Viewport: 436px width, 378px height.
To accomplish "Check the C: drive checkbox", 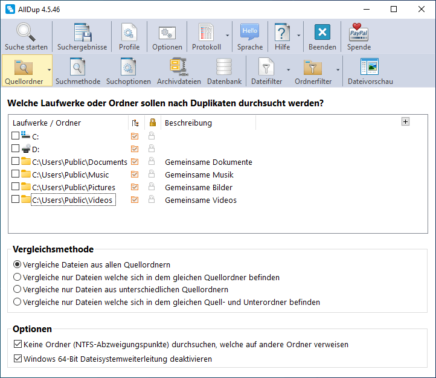I will pos(15,137).
